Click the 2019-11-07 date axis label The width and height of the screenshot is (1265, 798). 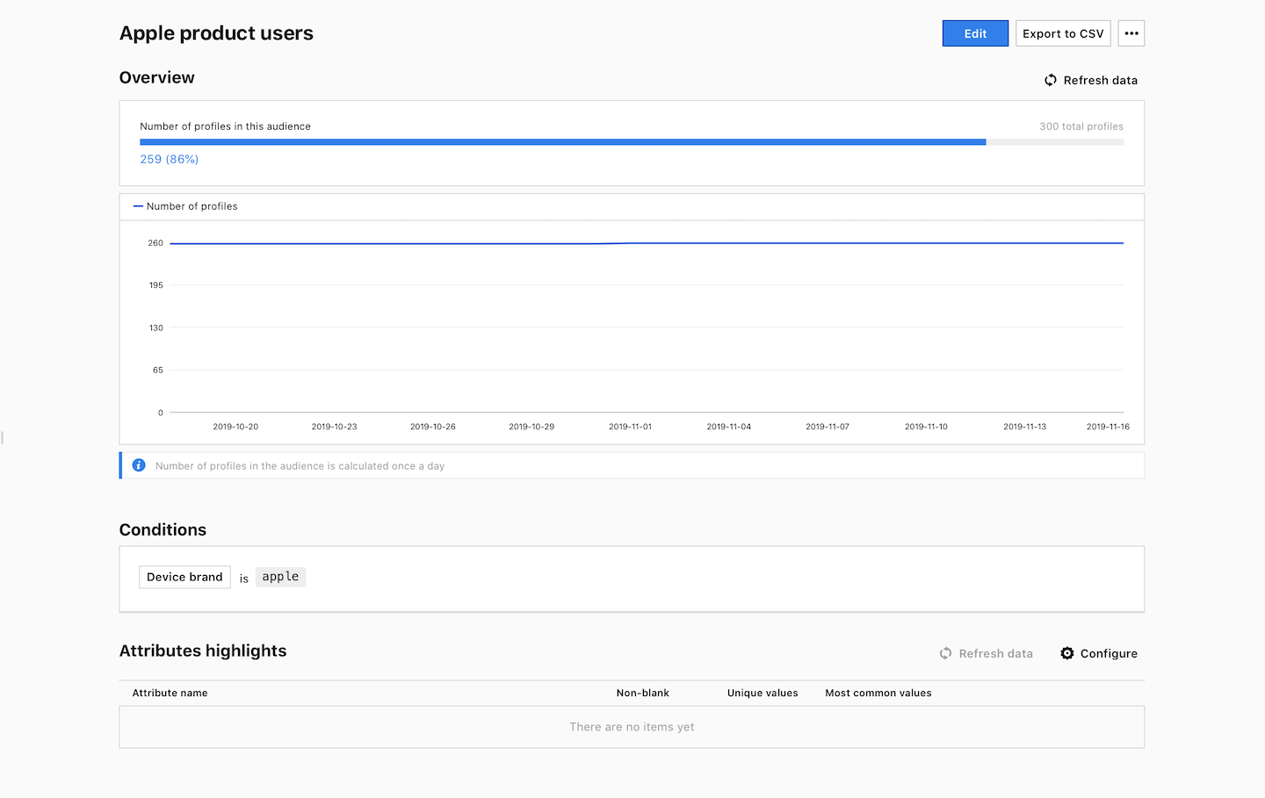pyautogui.click(x=828, y=427)
